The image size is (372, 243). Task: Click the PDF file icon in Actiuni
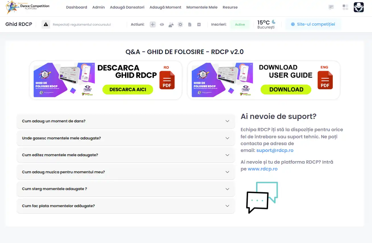(x=190, y=24)
